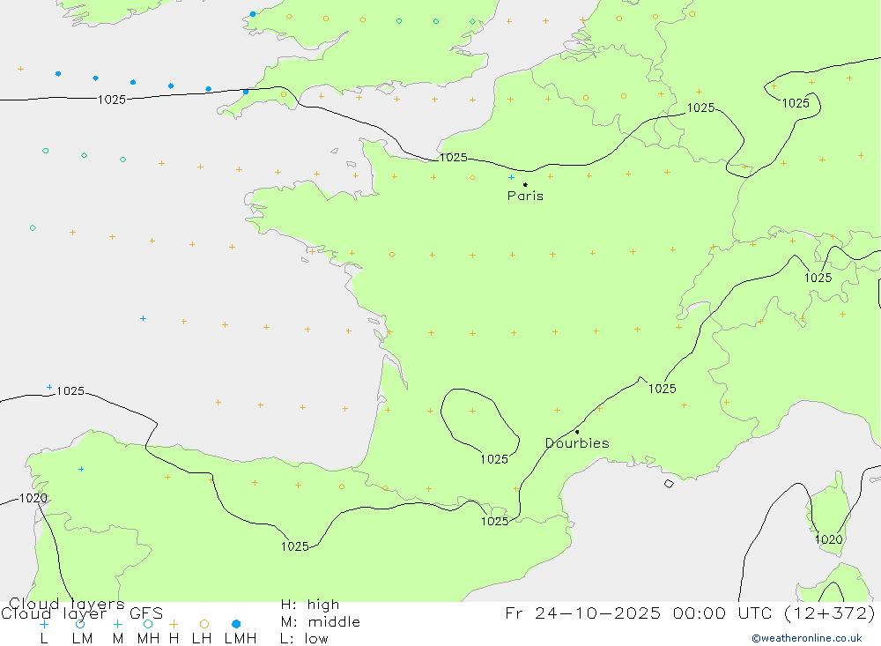Click the 'LH' legend label
This screenshot has height=646, width=881.
click(202, 639)
